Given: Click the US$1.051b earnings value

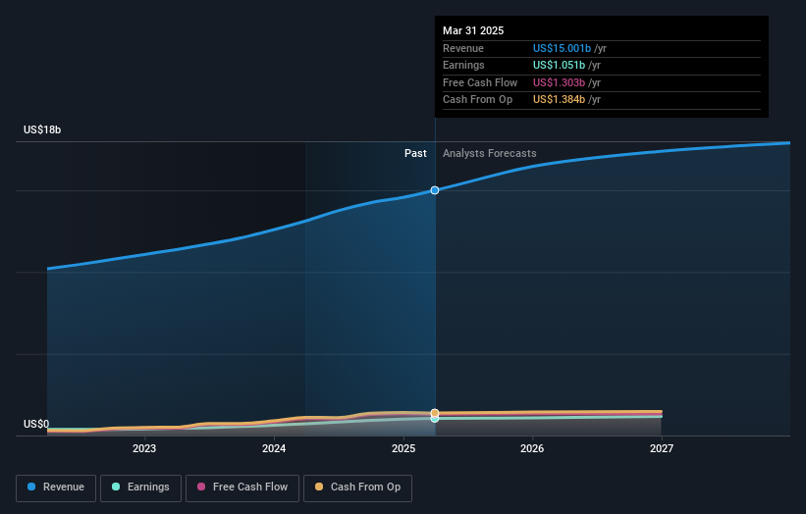Looking at the screenshot, I should click(x=559, y=65).
